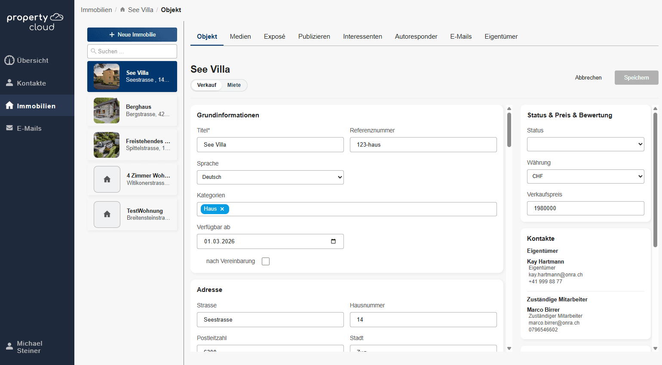
Task: Click the right panel scroll down arrow
Action: click(655, 348)
